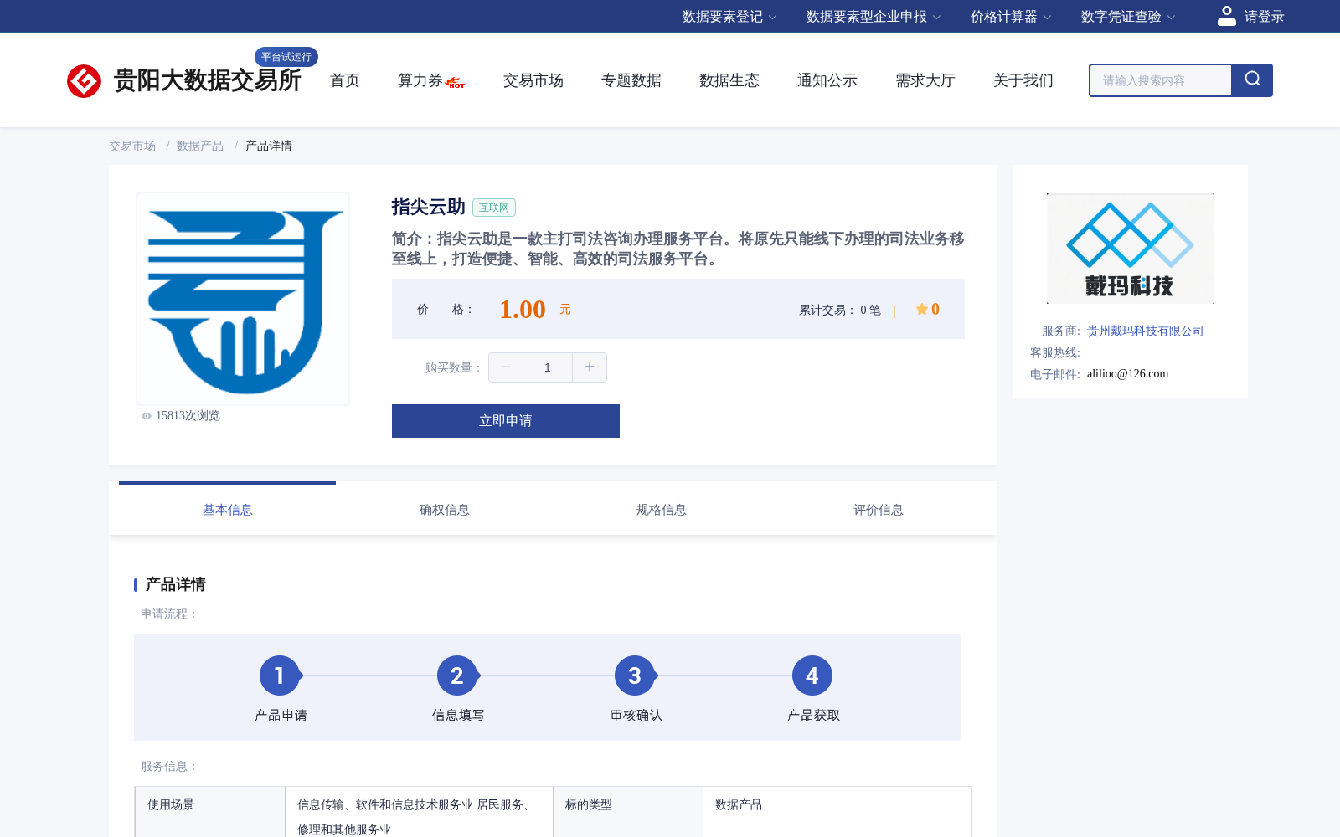Viewport: 1340px width, 837px height.
Task: Click the 产品详情 section heading
Action: coord(176,584)
